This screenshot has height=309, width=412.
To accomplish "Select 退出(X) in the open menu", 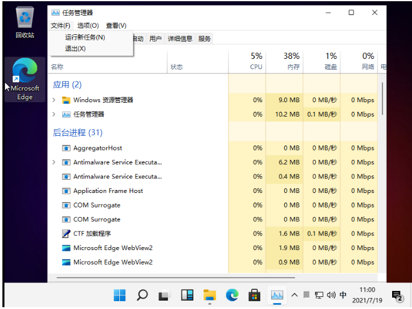I will [75, 49].
